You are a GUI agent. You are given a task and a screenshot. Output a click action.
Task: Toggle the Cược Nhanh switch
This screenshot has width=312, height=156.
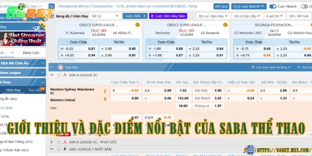pos(273,6)
